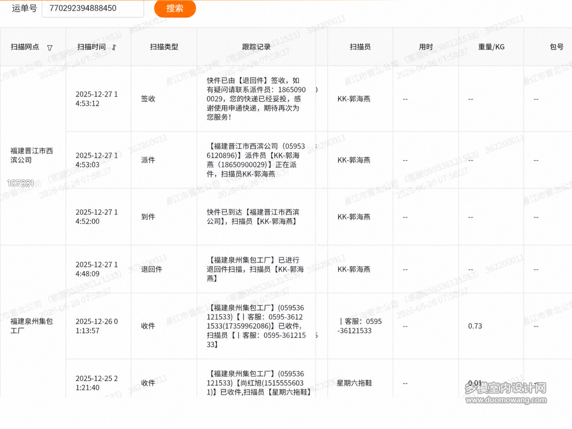Select the 福建晋江市西滨公司 scan site cell
The width and height of the screenshot is (572, 429).
[x=32, y=155]
